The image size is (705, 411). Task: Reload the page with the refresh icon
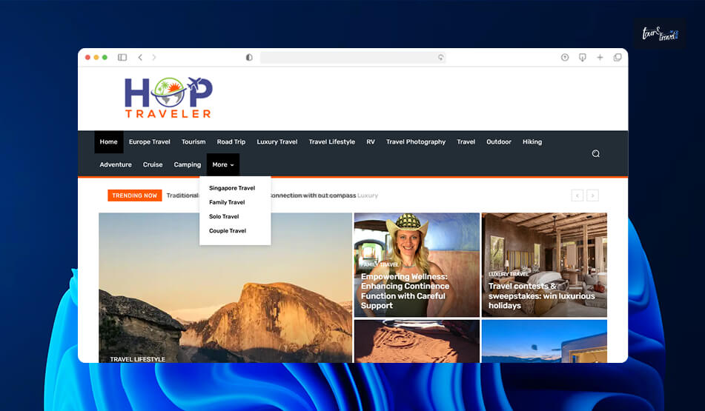point(440,58)
